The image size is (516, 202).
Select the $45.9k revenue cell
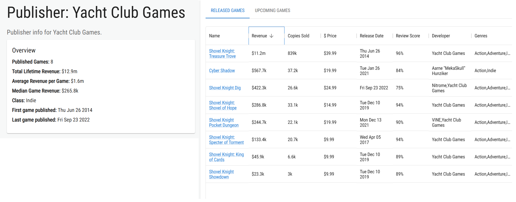coord(266,157)
